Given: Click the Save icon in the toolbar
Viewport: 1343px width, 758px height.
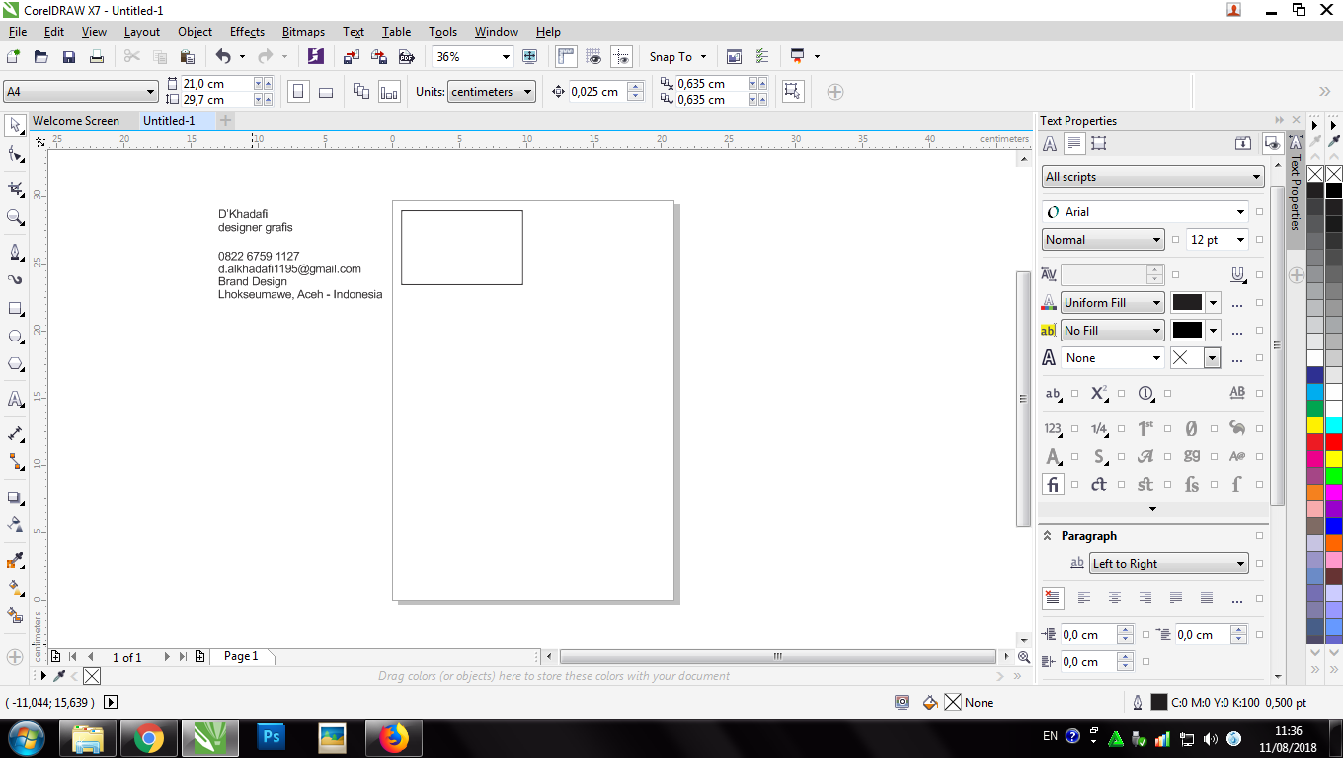Looking at the screenshot, I should coord(69,57).
